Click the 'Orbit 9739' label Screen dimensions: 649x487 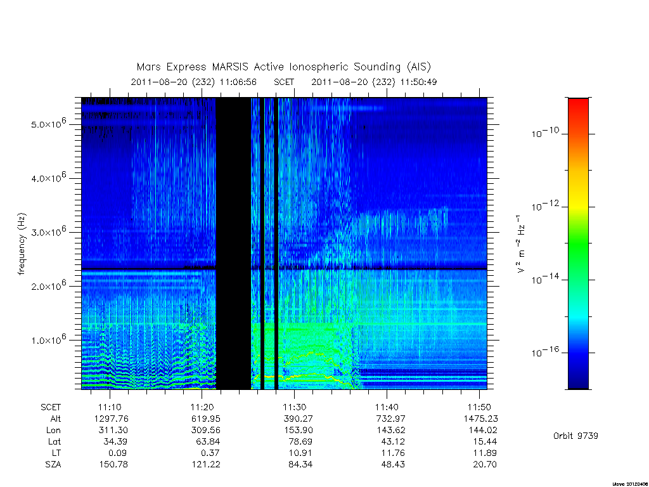pyautogui.click(x=575, y=436)
